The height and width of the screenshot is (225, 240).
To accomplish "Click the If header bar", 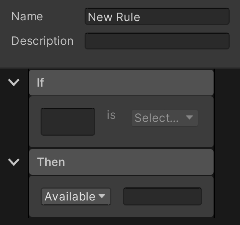I will coord(121,82).
